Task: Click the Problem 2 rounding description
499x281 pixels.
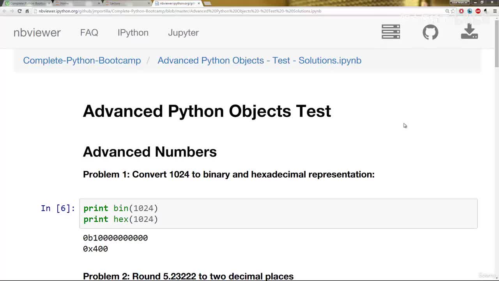Action: point(188,276)
